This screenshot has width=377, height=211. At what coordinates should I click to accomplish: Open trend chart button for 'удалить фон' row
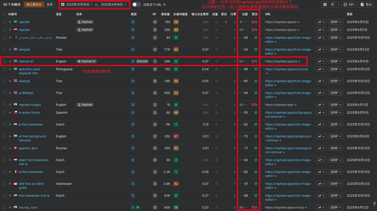pos(321,148)
